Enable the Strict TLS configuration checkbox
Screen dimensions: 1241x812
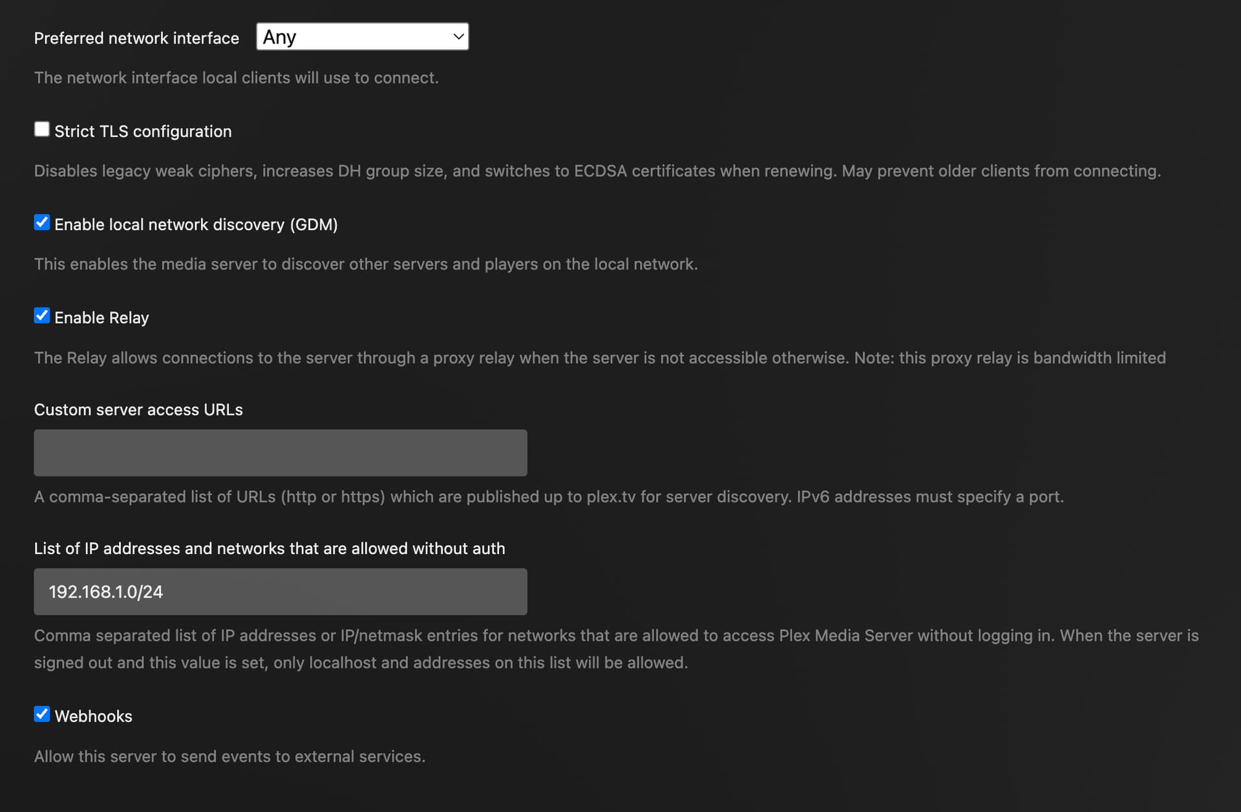pyautogui.click(x=42, y=129)
